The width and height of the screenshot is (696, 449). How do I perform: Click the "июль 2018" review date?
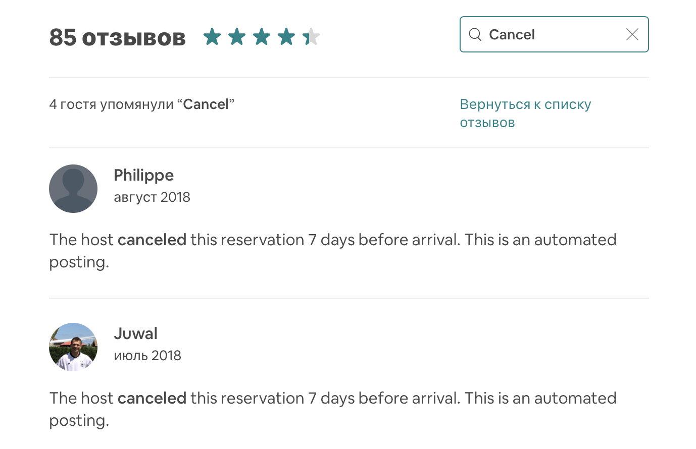147,356
